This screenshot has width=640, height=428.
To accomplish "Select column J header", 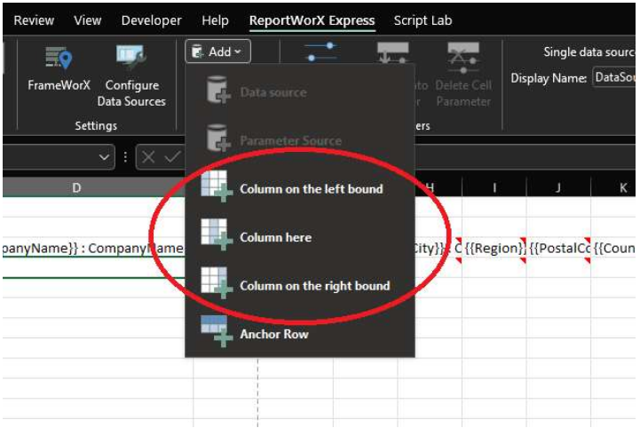I will coord(558,187).
